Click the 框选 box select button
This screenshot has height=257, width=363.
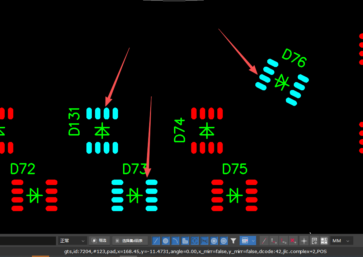(99, 241)
